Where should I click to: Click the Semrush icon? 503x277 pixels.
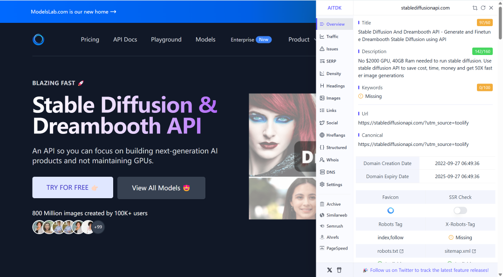tap(322, 226)
